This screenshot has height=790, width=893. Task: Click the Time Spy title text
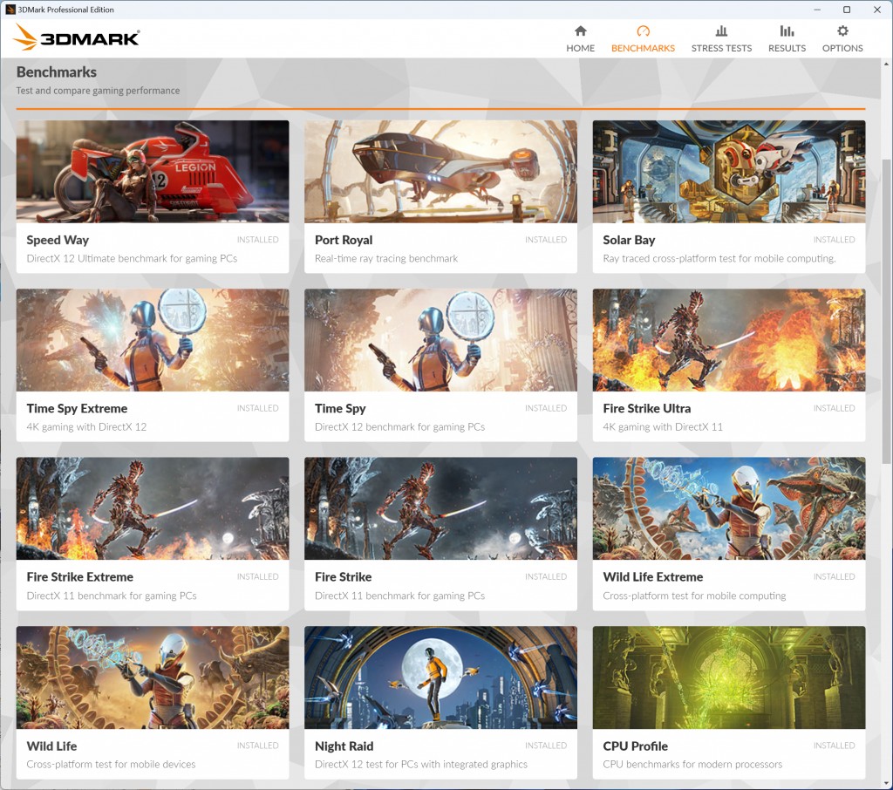340,408
